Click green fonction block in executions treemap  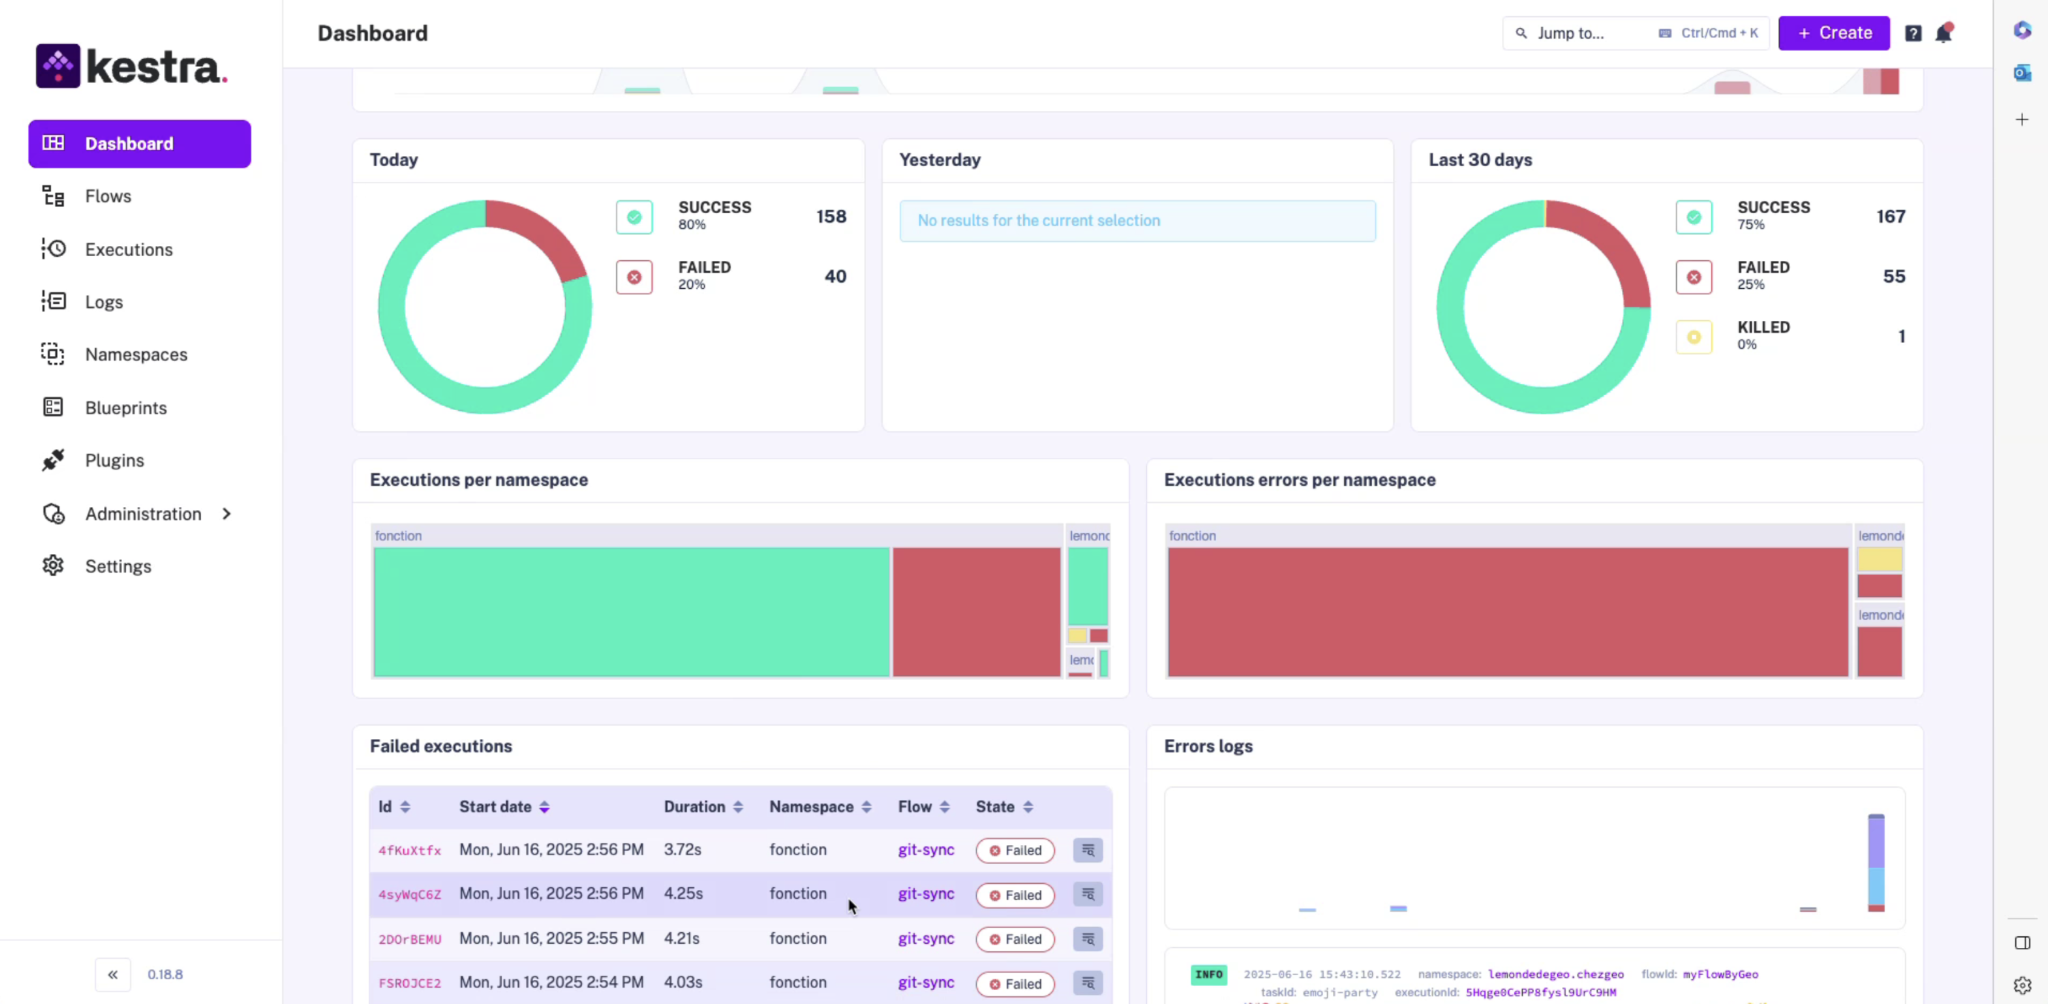pyautogui.click(x=631, y=611)
